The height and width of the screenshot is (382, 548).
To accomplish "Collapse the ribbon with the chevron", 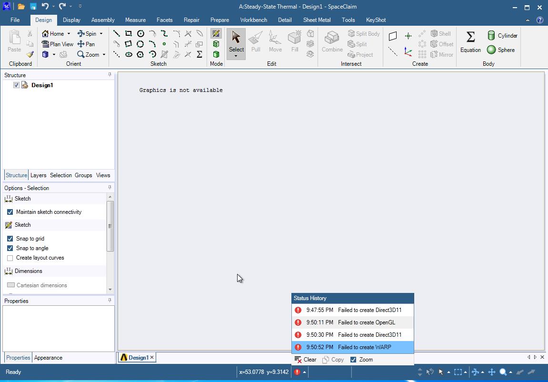I will pyautogui.click(x=528, y=20).
